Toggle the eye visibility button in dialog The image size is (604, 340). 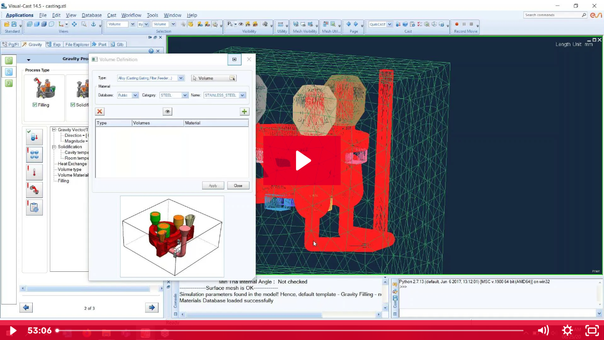point(167,112)
